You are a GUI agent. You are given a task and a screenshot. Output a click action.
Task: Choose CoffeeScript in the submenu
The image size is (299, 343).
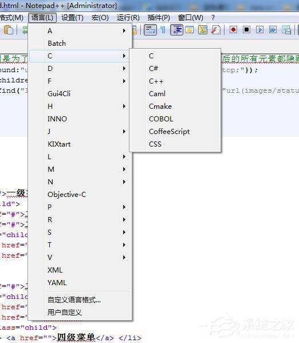175,132
